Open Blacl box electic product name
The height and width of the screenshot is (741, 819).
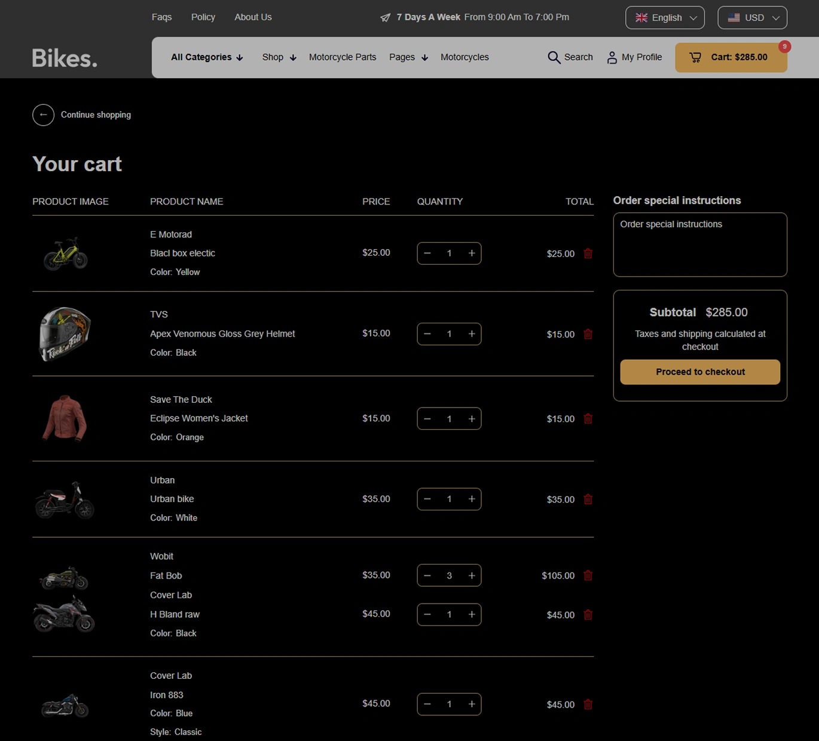click(182, 253)
